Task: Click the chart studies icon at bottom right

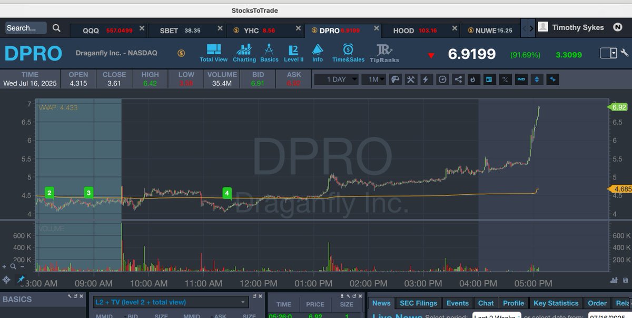Action: tap(613, 281)
